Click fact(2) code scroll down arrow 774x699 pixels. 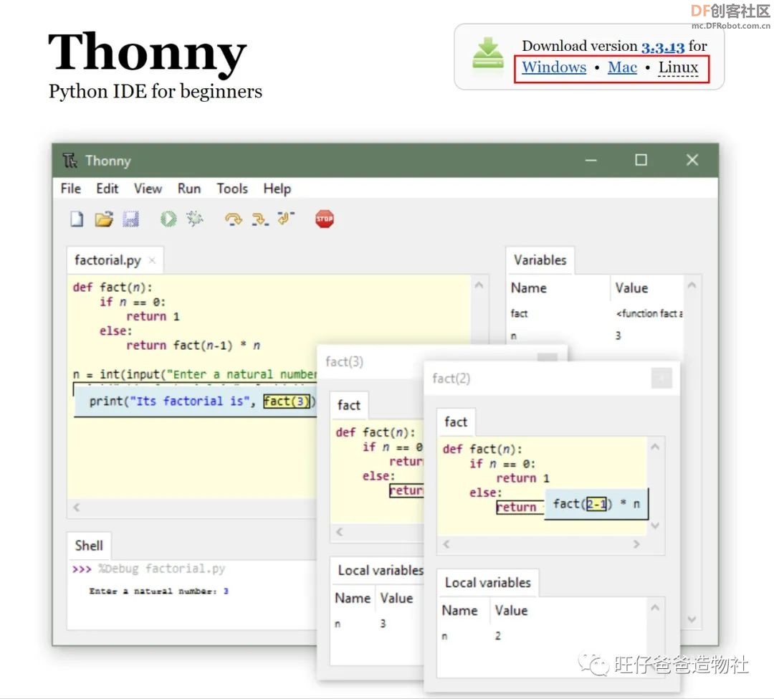point(655,526)
